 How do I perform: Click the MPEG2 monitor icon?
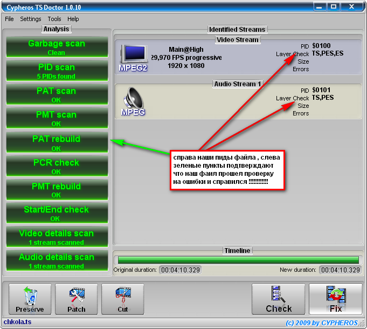(134, 58)
